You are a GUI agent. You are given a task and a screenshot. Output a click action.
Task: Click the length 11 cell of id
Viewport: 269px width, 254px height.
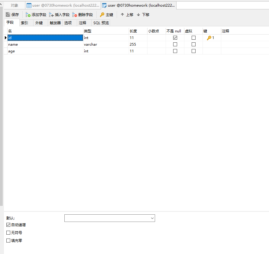point(138,38)
